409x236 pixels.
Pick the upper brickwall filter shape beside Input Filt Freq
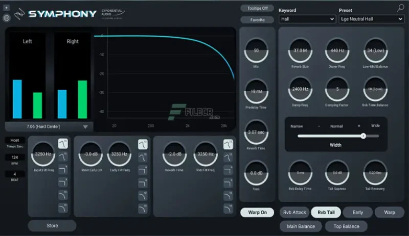pos(63,170)
